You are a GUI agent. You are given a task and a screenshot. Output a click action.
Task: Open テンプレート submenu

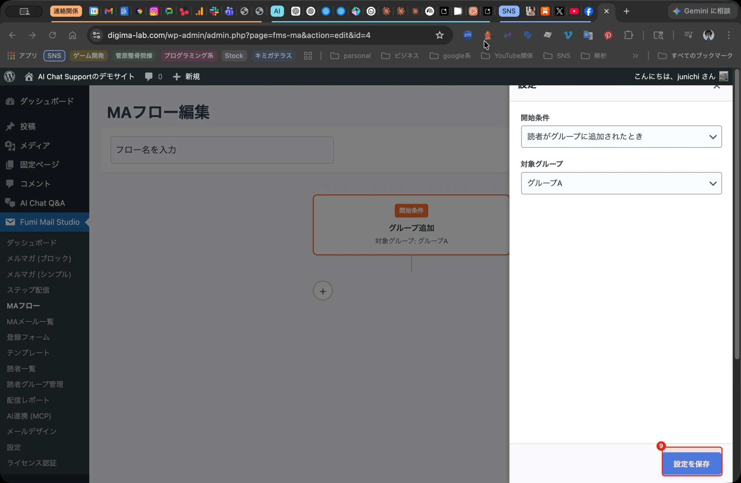(28, 352)
